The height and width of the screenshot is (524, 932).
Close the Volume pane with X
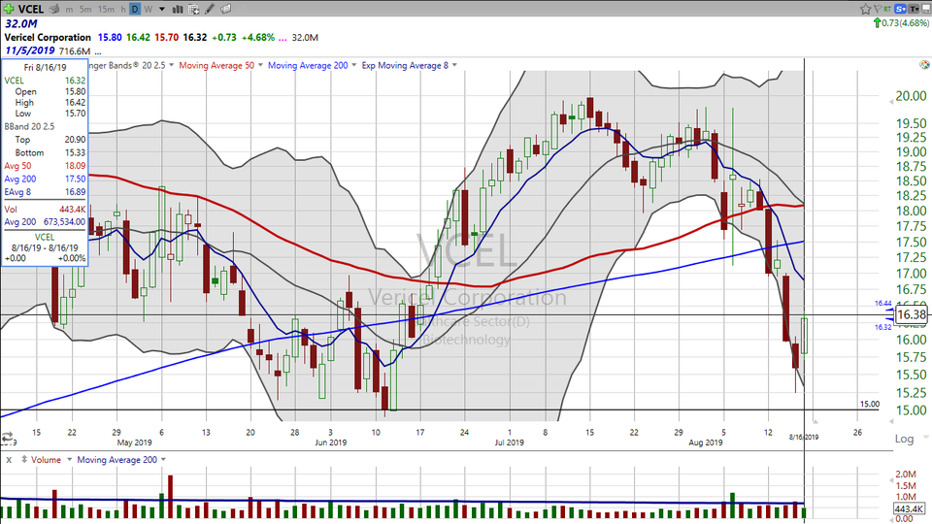(8, 459)
